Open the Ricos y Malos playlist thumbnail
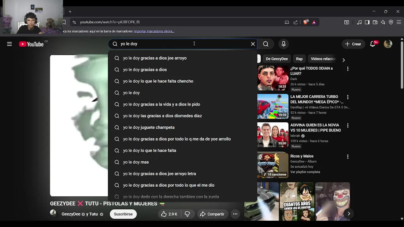The image size is (404, 227). [273, 166]
